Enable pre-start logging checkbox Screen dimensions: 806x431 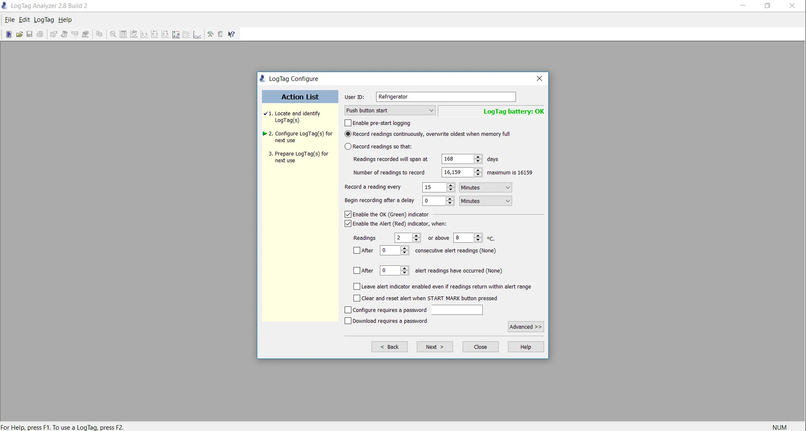(x=348, y=123)
